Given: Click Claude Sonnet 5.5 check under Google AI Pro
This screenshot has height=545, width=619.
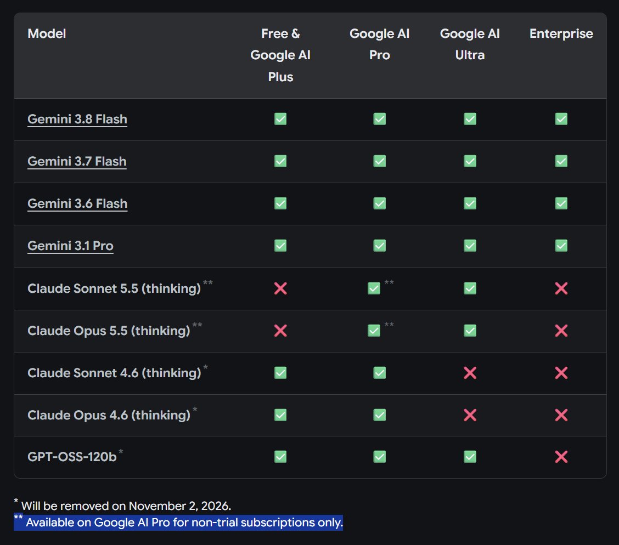Looking at the screenshot, I should (x=374, y=288).
